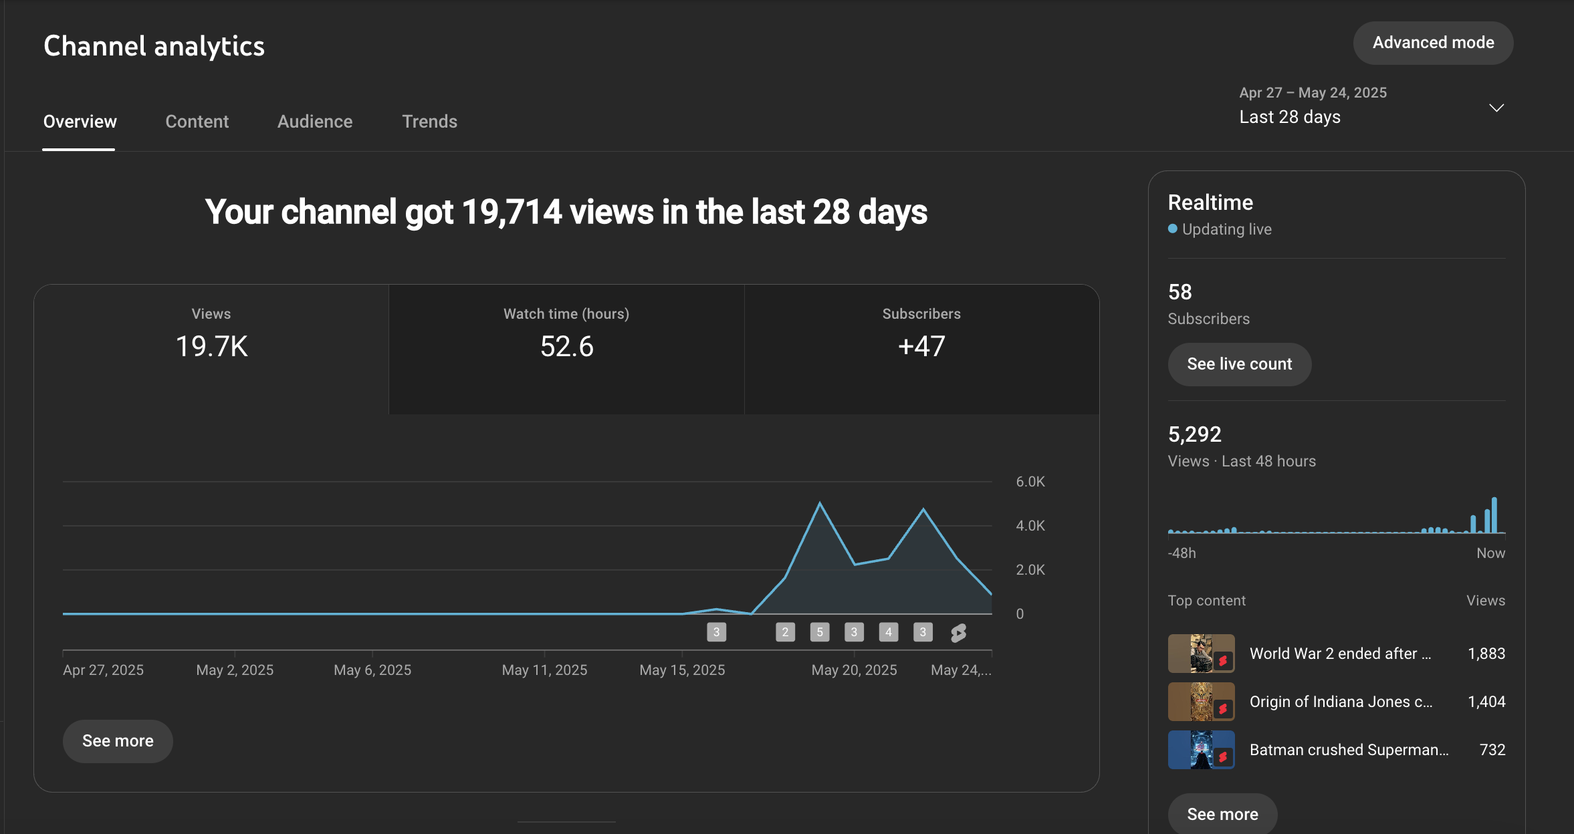Switch to the Content tab
This screenshot has height=834, width=1574.
[197, 122]
